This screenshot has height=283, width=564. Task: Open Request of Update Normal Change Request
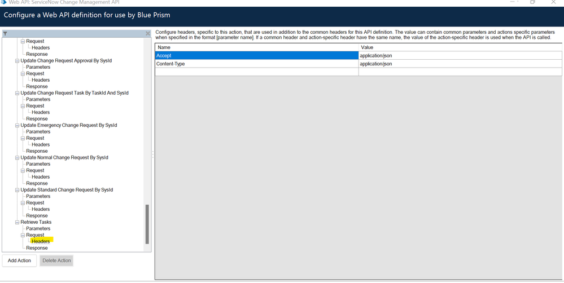point(35,171)
